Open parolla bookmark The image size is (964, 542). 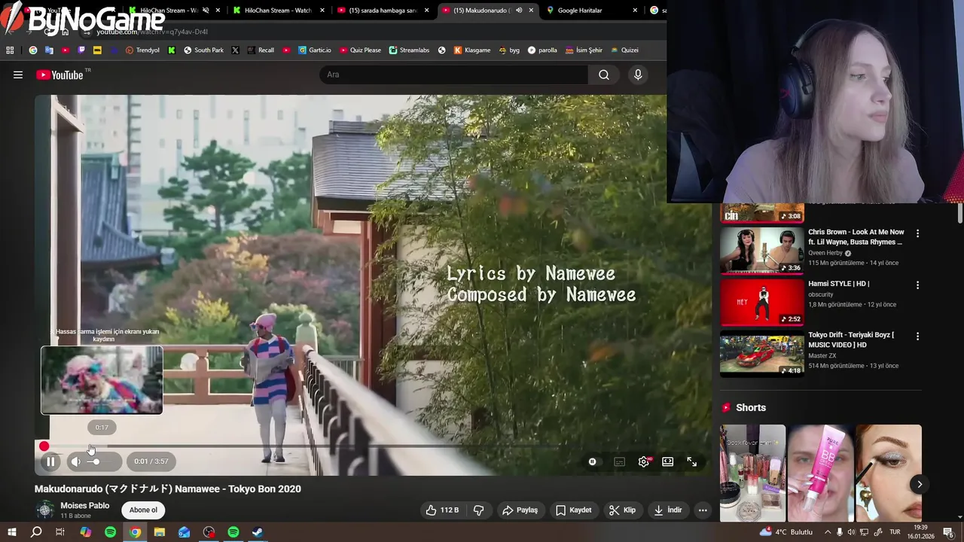coord(542,50)
